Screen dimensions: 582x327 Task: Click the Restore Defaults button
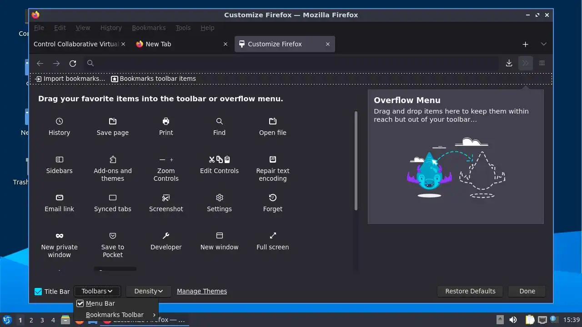470,291
